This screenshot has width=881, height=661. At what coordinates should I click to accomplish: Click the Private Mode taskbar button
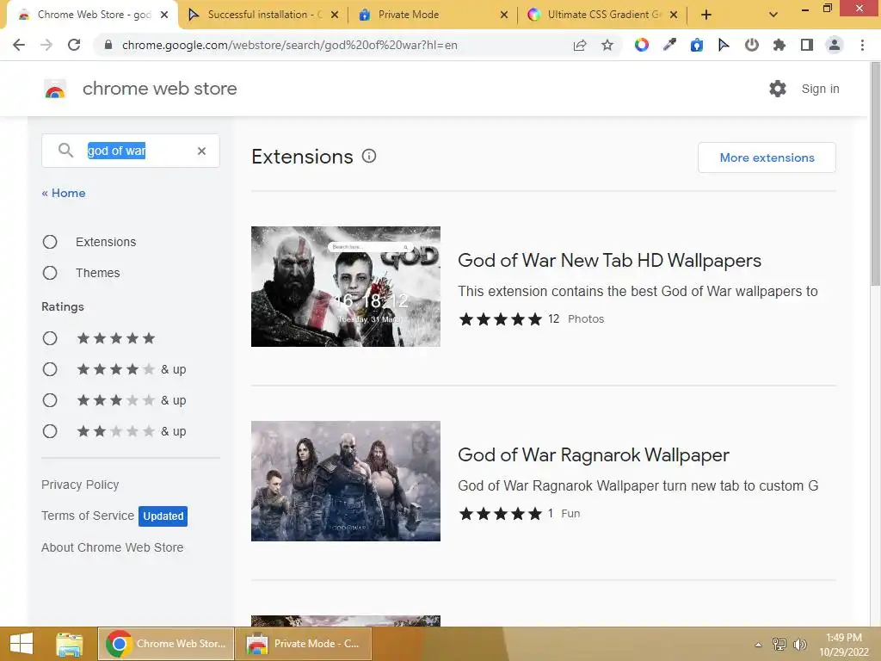coord(304,644)
